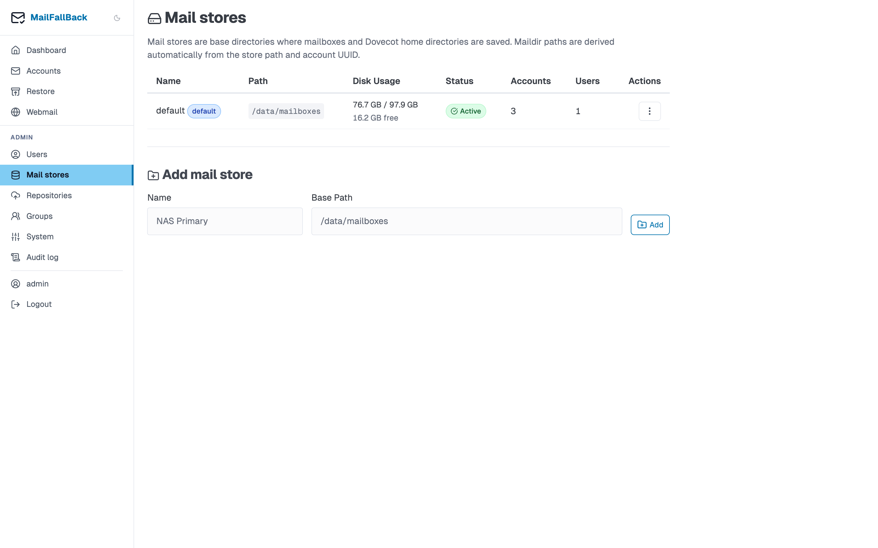Viewport: 878px width, 548px height.
Task: Click the Active status badge
Action: point(466,111)
